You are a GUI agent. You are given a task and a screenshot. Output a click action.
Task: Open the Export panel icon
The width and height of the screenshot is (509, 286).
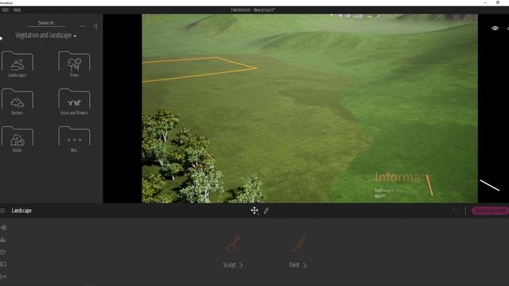tap(3, 276)
